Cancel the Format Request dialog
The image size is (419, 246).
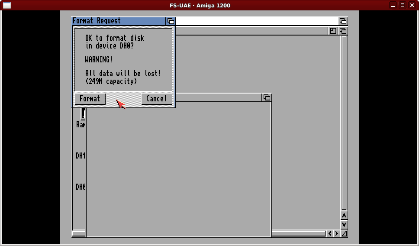point(157,99)
